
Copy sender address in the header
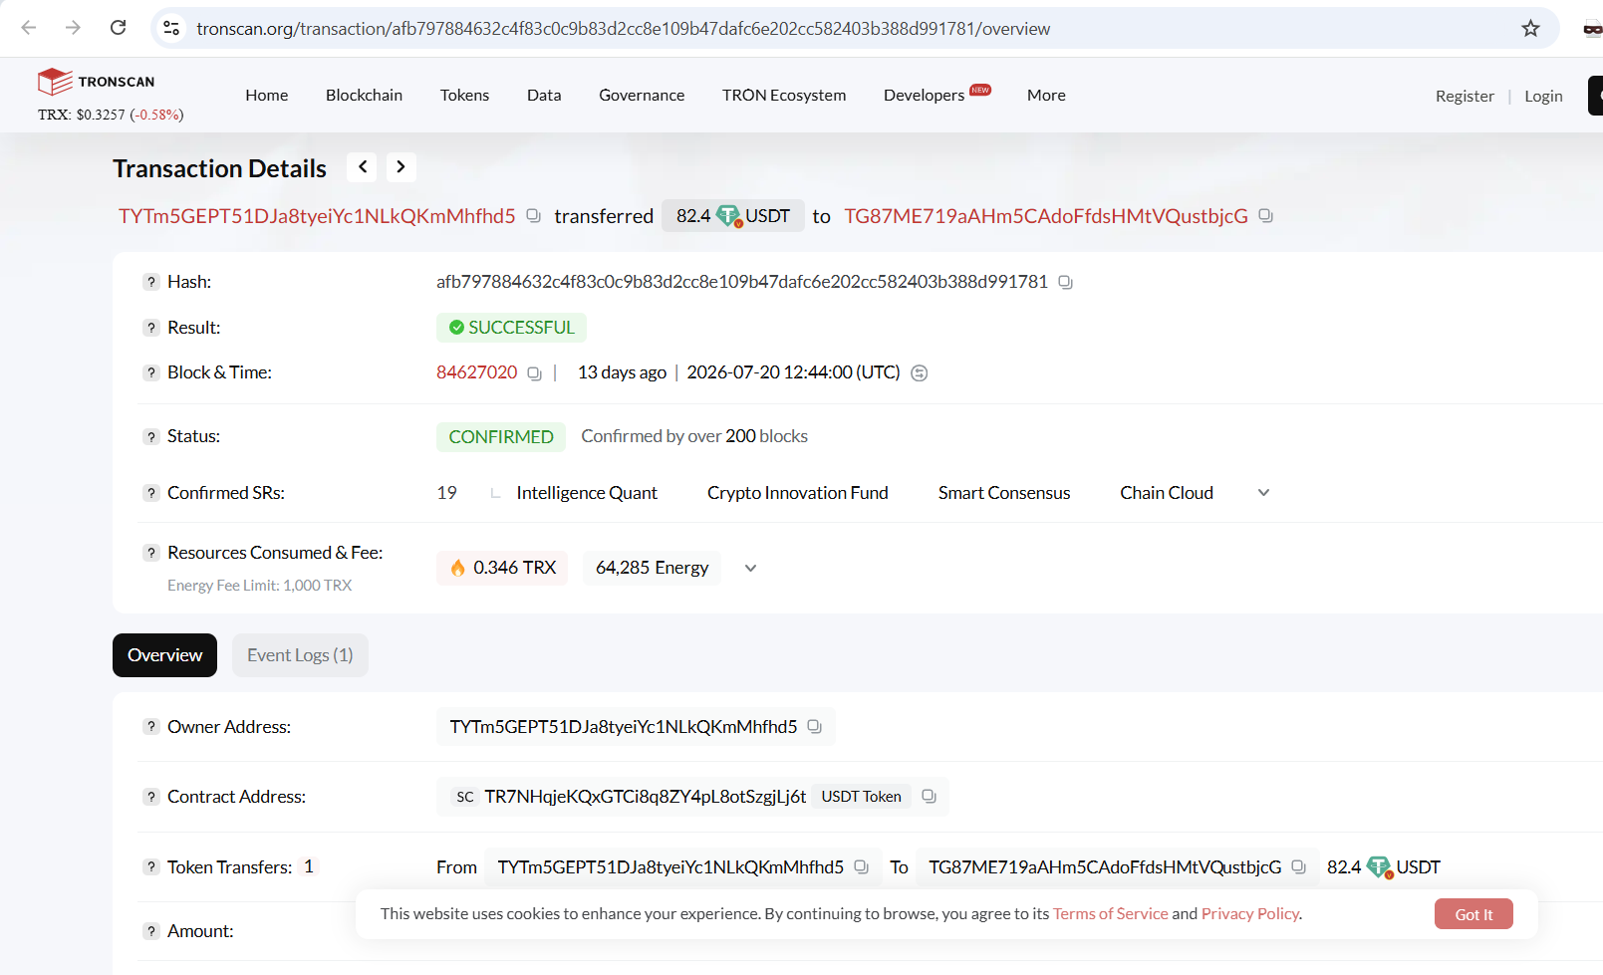click(533, 216)
